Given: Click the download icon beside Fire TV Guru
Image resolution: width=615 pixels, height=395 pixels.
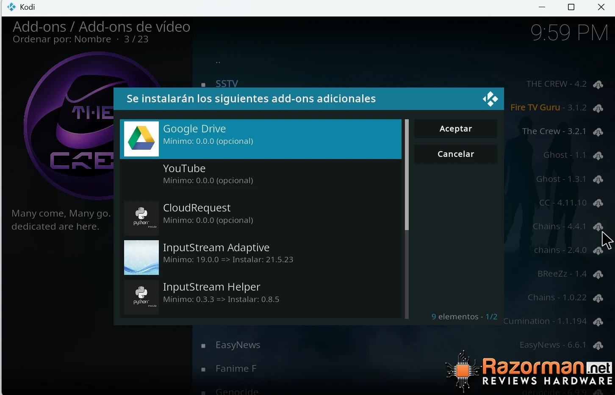Looking at the screenshot, I should 598,108.
